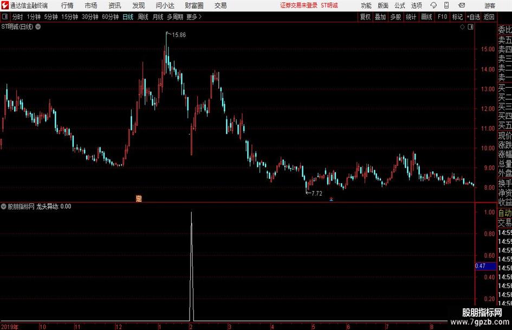Viewport: 512px width, 330px height.
Task: Switch to 分时 chart tab
Action: point(17,17)
